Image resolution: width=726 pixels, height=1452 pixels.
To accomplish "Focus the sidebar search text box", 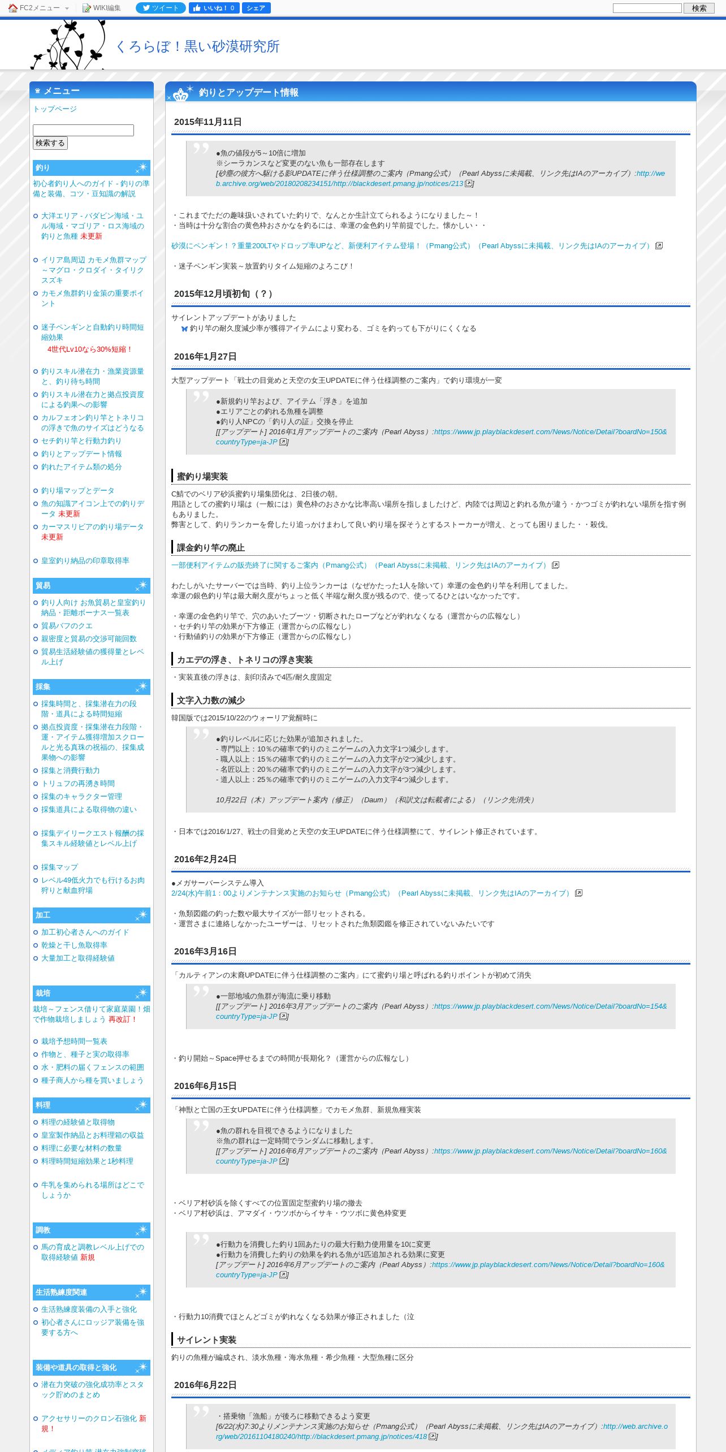I will 83,130.
